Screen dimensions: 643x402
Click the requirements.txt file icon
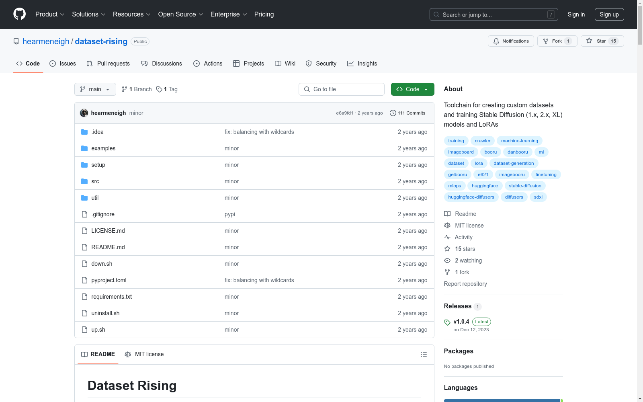coord(84,297)
